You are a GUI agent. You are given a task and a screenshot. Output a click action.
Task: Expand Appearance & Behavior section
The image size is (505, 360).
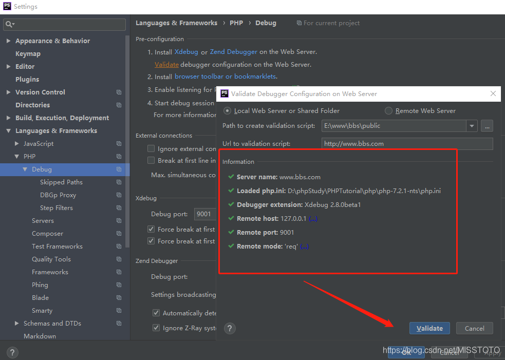pos(9,41)
